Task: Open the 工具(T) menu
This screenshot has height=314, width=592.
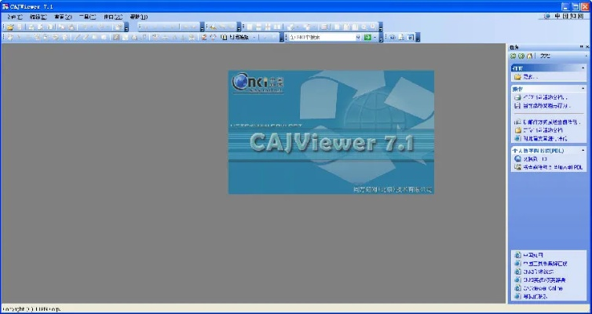Action: [x=88, y=17]
